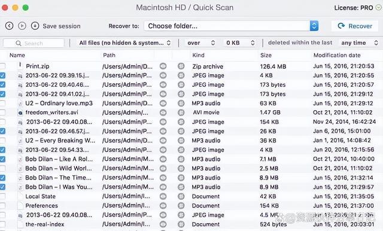Click the Nov 24, 2014, 16:42:24 date

coord(345,122)
